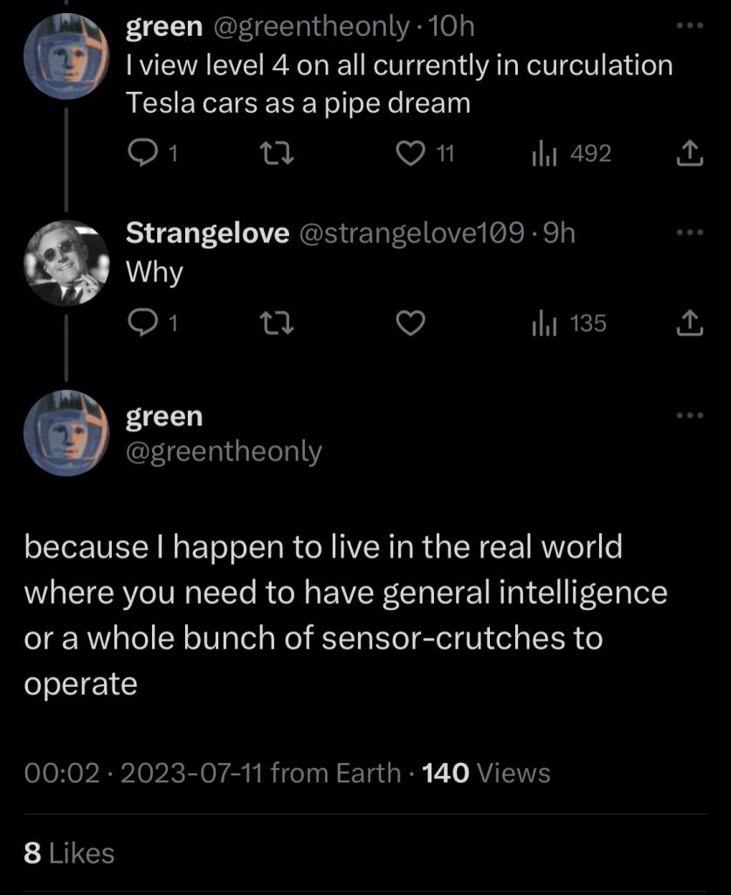
Task: Show the 8 Likes list
Action: [69, 853]
